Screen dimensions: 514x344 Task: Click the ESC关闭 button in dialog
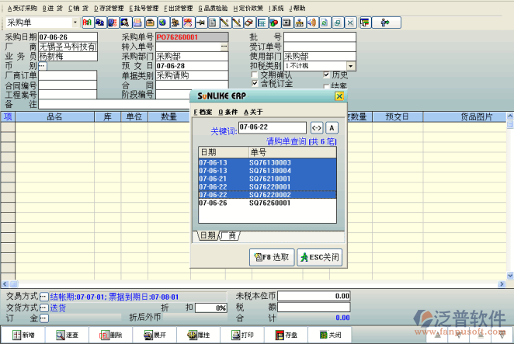pos(318,257)
